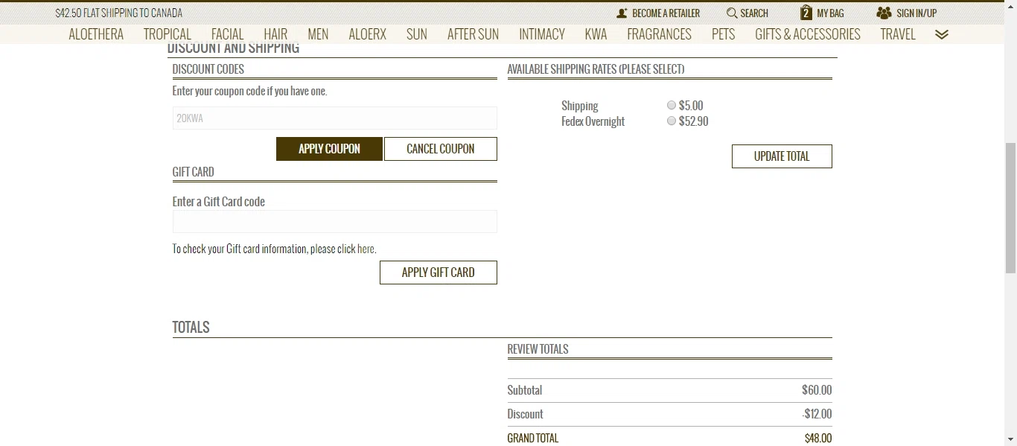Open the Hair menu
The image size is (1017, 446).
point(275,34)
